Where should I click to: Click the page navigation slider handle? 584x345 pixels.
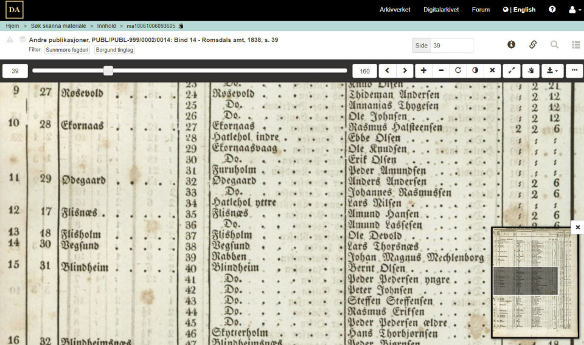[x=108, y=70]
